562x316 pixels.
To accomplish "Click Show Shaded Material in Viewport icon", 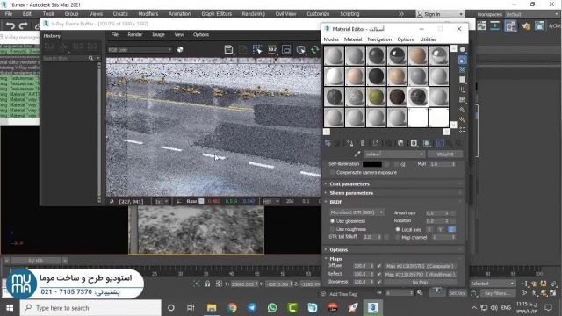I will (x=427, y=143).
